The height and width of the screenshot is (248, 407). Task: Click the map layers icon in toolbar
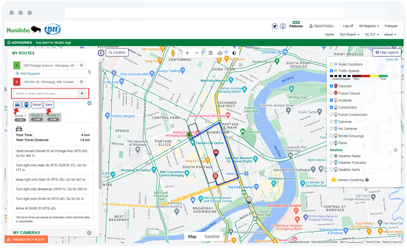click(x=220, y=53)
